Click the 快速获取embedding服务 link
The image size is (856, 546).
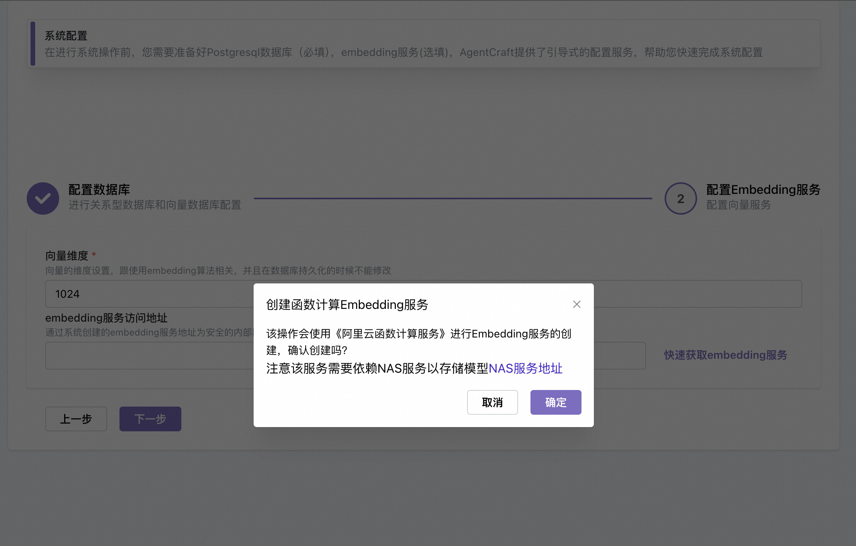[725, 355]
